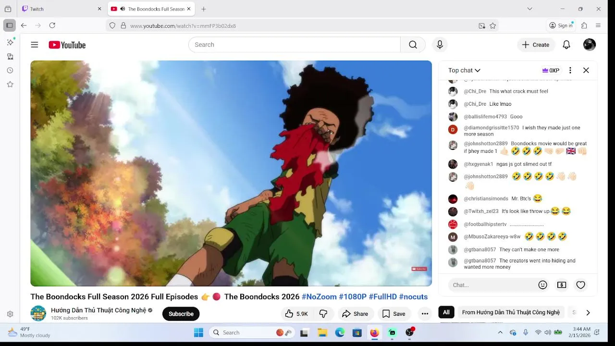Close the Twitch tab
Screen dimensions: 615x346
[99, 9]
